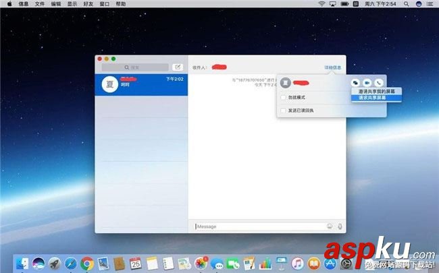Start an audio call via phone icon
This screenshot has height=273, width=439.
(x=378, y=83)
